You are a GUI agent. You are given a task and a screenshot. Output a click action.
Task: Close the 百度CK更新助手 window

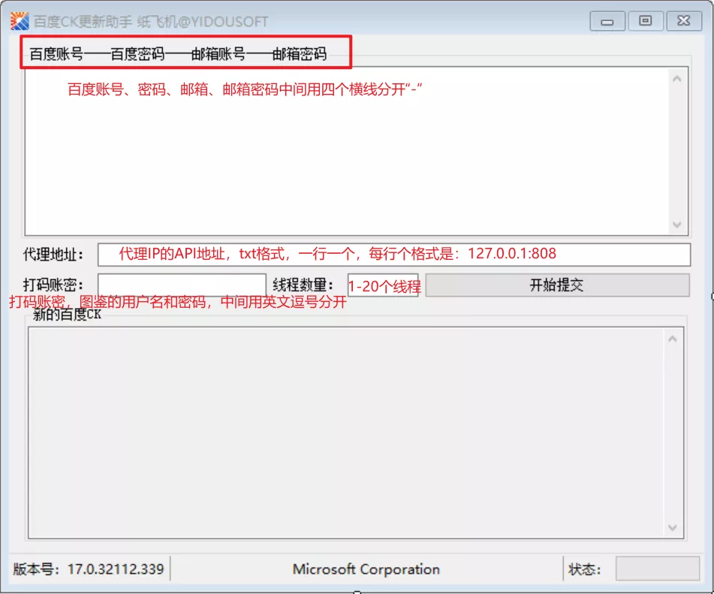[683, 21]
